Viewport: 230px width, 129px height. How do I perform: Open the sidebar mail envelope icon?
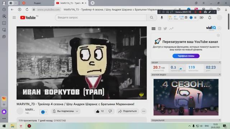[4, 99]
